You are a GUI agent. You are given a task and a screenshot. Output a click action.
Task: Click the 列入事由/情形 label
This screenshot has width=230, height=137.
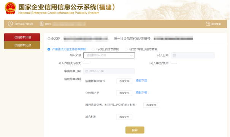click(x=159, y=63)
